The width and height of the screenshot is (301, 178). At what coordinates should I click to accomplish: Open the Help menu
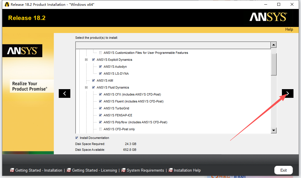[x=289, y=29]
